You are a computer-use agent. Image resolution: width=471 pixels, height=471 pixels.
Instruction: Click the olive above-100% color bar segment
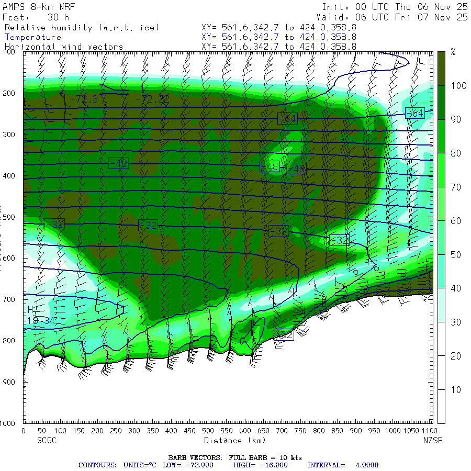[441, 69]
